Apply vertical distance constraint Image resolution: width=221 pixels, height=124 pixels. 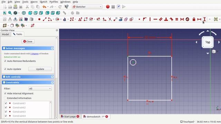(204, 19)
